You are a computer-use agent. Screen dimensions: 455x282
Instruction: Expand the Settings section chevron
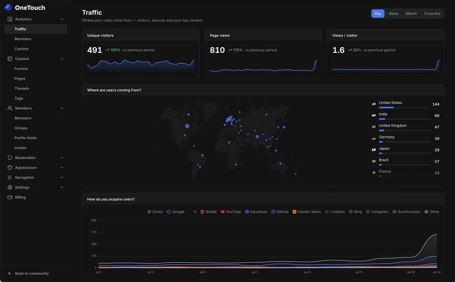[x=62, y=187]
